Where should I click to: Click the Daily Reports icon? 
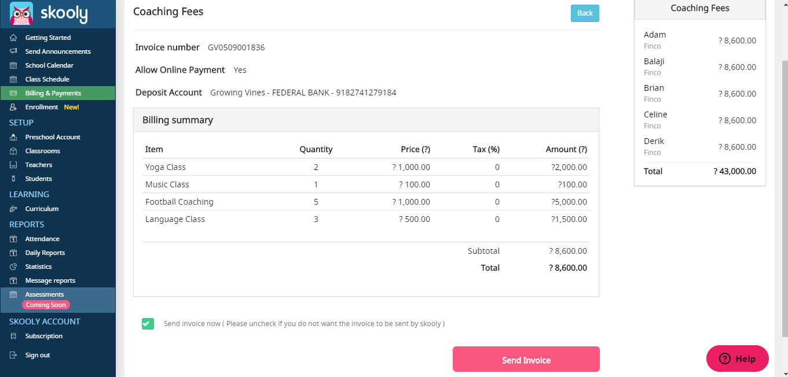coord(13,253)
